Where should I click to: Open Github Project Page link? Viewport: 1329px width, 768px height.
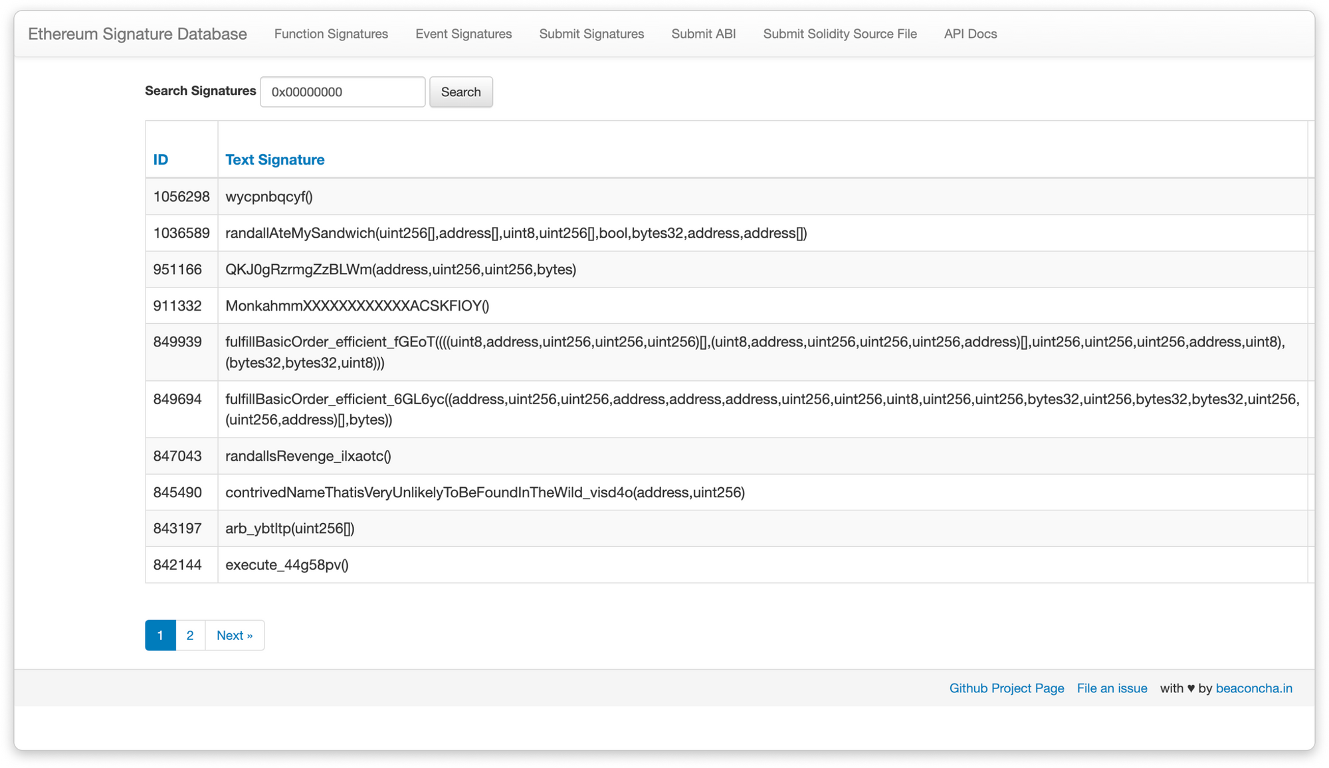[1006, 688]
